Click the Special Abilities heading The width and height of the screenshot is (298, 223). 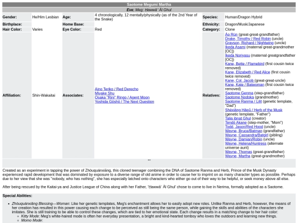coord(17,195)
